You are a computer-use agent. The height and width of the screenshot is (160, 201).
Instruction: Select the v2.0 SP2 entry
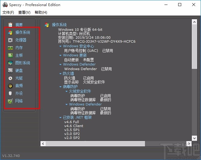click(72, 138)
